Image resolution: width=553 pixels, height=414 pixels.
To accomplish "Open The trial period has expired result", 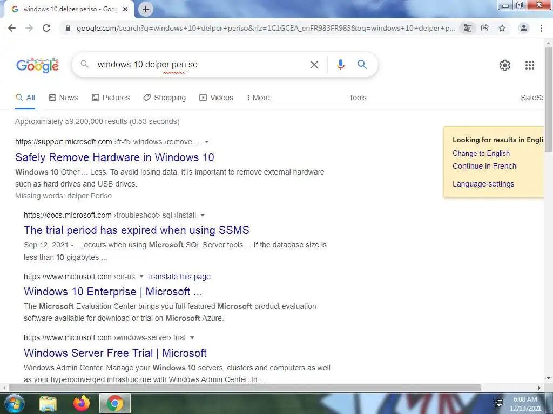I will point(137,230).
